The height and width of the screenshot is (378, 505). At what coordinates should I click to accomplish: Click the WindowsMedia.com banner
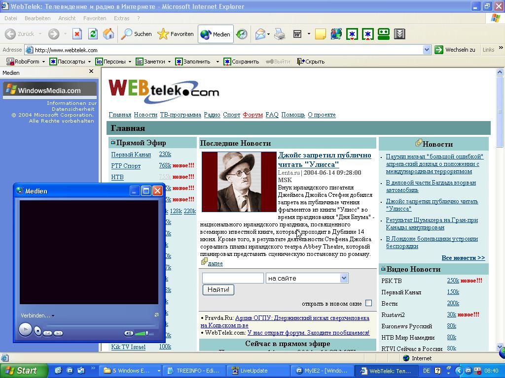pos(50,90)
